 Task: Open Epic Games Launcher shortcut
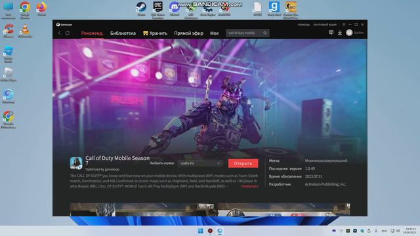(x=157, y=10)
